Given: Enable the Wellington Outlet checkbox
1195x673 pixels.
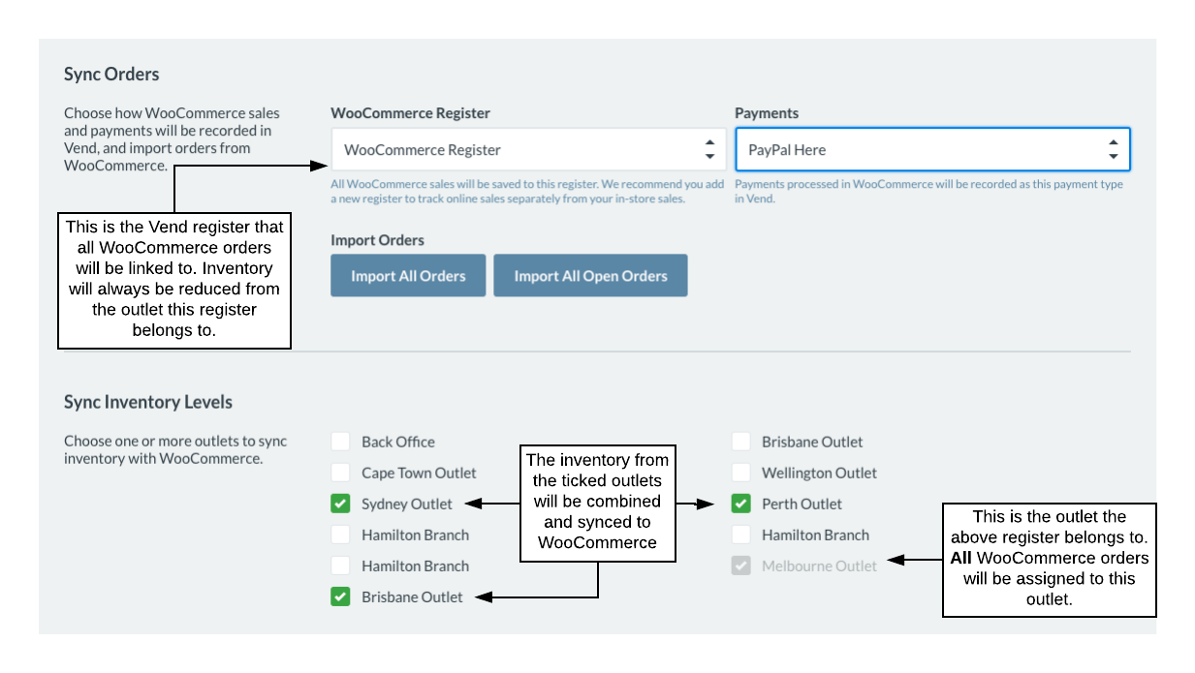Looking at the screenshot, I should tap(740, 473).
